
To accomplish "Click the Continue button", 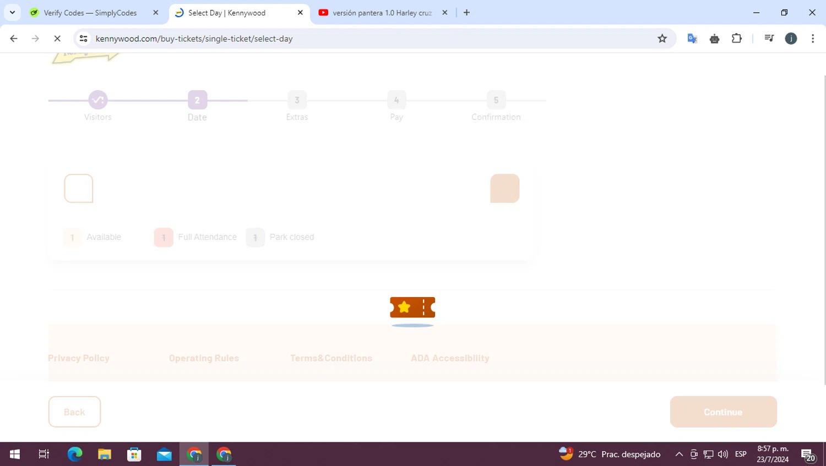I will (x=723, y=412).
